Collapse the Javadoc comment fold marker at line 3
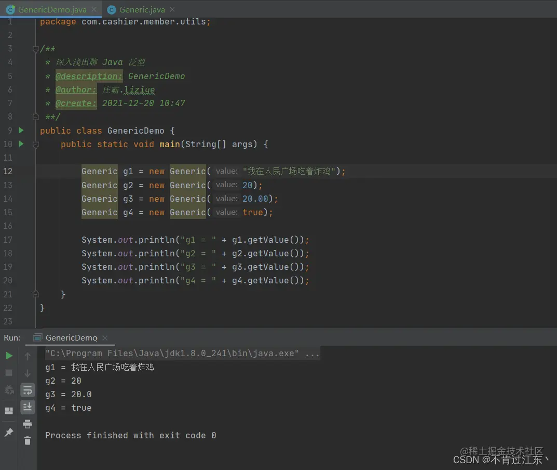 tap(35, 49)
